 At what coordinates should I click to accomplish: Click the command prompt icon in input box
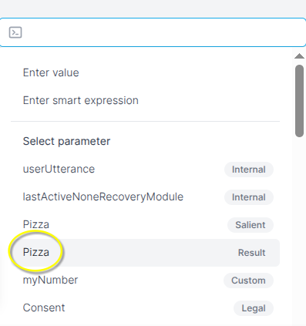tap(15, 32)
